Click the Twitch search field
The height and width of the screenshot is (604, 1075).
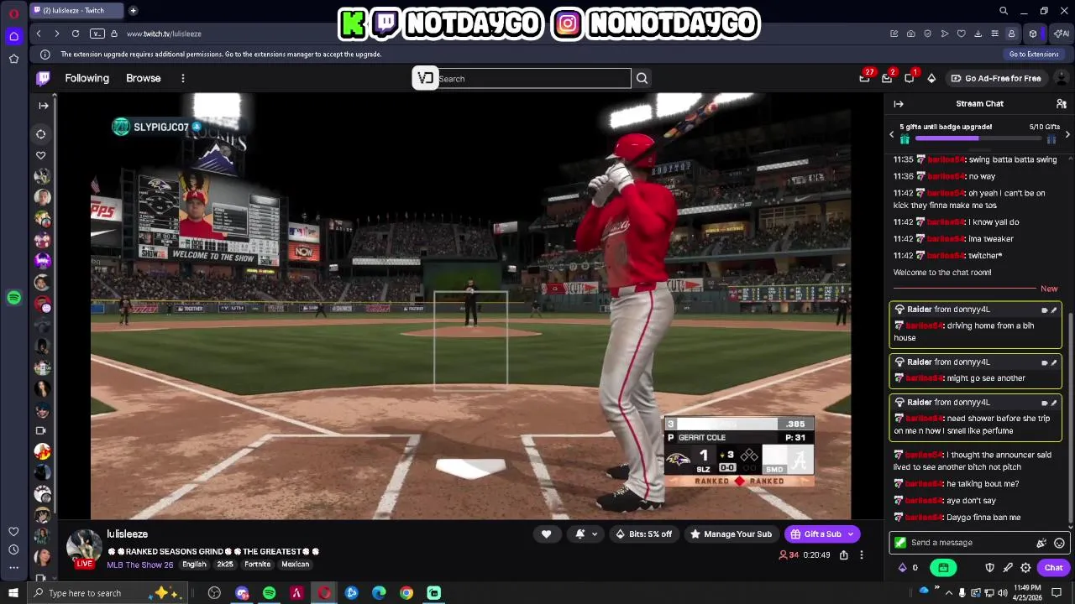[x=533, y=79]
